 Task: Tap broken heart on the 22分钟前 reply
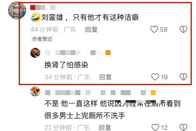pos(183,127)
